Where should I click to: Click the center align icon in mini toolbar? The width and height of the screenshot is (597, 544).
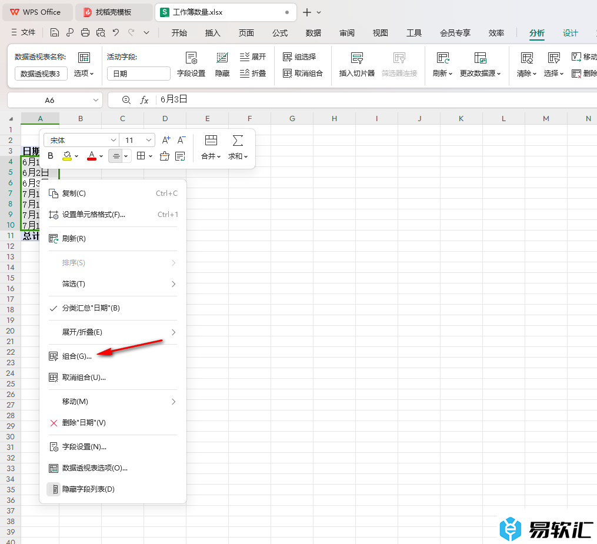tap(116, 156)
